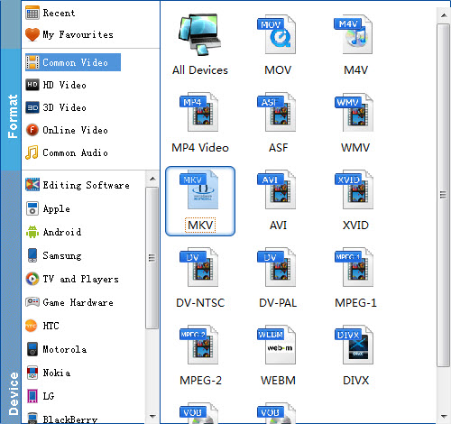Click the device list scroll-up arrow
Screen dimensions: 451x424
point(152,179)
